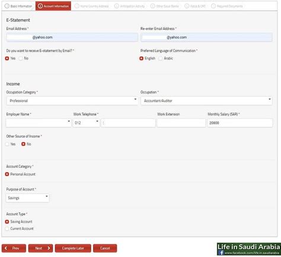This screenshot has height=257, width=281.
Task: Select No for Other Source of Income
Action: point(23,144)
